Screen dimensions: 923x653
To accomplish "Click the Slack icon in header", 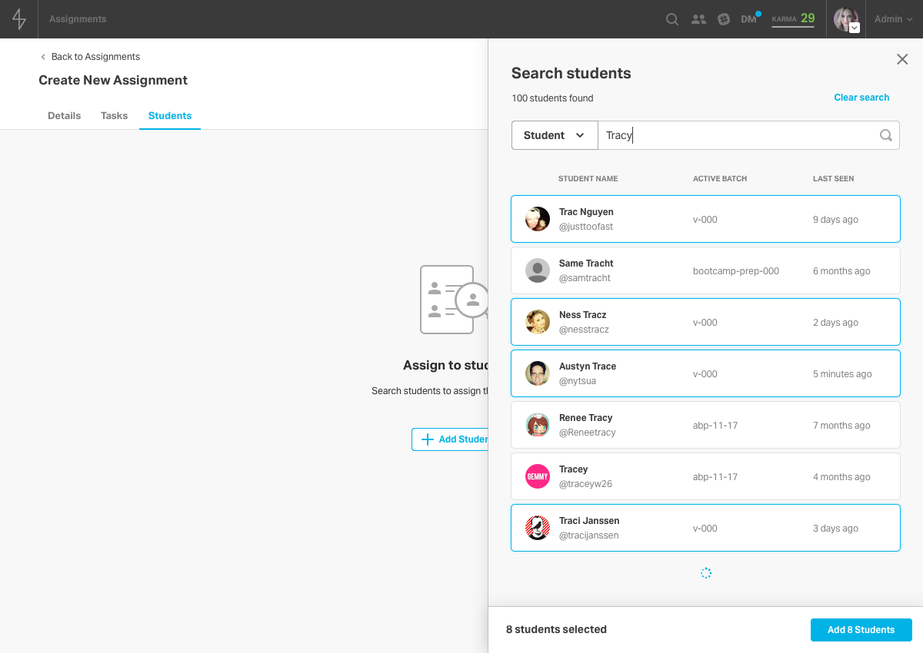I will coord(724,19).
